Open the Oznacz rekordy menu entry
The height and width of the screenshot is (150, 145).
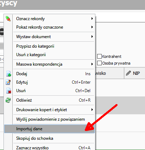49,19
